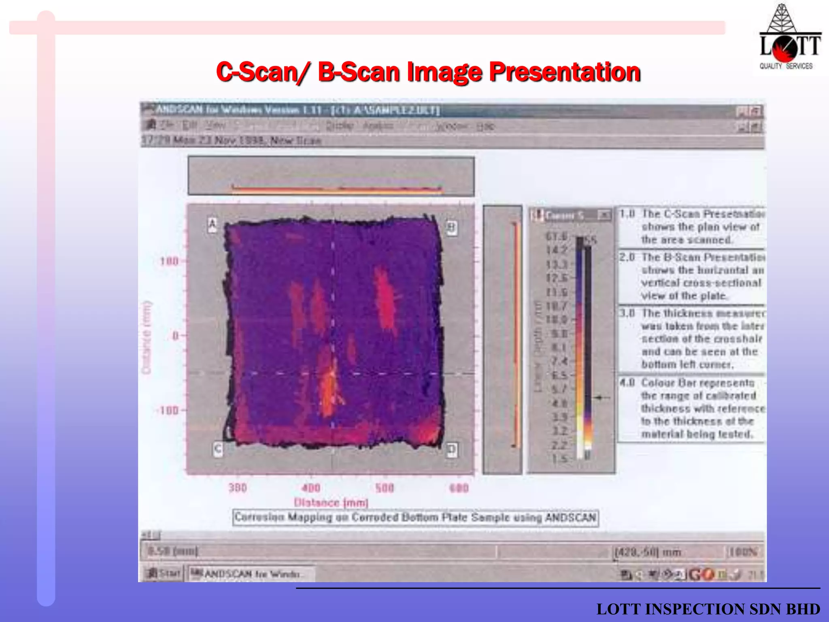Click the corner marker A on C-Scan
This screenshot has width=829, height=622.
tap(213, 225)
